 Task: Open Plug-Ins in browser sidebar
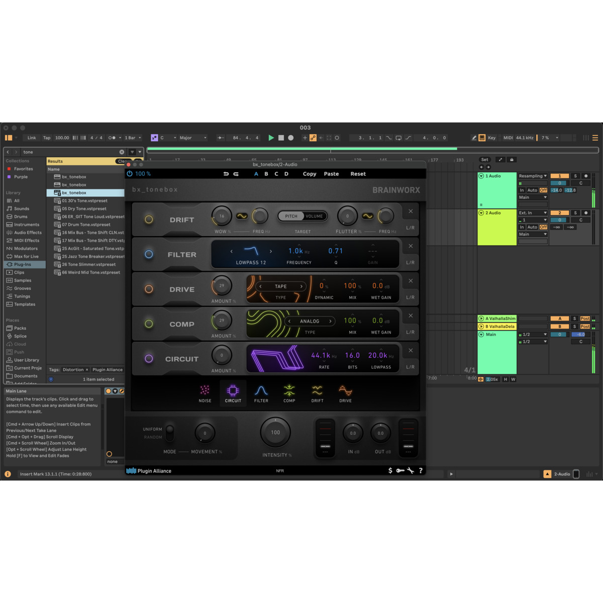tap(25, 264)
